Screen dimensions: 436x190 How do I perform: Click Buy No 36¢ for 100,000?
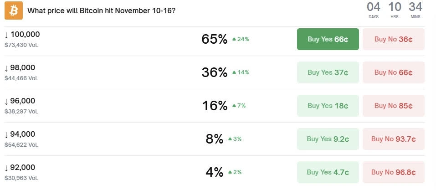point(394,39)
